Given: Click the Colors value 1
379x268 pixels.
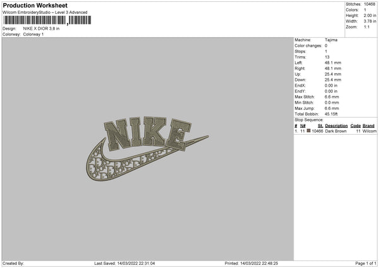Looking at the screenshot, I should pyautogui.click(x=365, y=10).
